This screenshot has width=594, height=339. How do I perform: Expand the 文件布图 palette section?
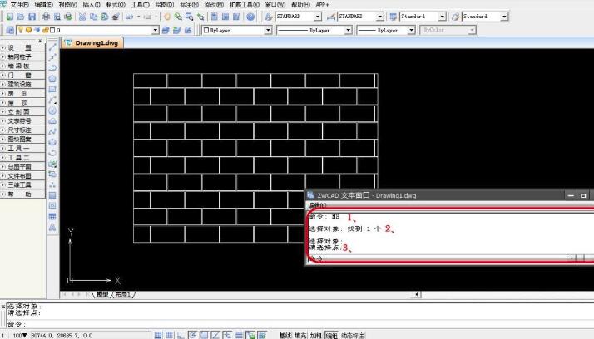tap(22, 175)
